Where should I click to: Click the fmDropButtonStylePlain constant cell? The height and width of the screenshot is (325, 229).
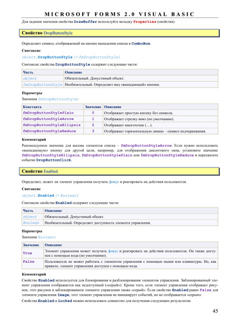pyautogui.click(x=53, y=113)
